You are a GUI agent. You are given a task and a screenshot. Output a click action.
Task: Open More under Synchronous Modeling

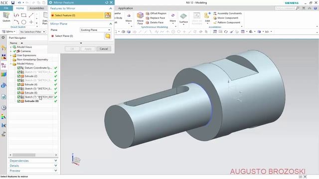(173, 18)
